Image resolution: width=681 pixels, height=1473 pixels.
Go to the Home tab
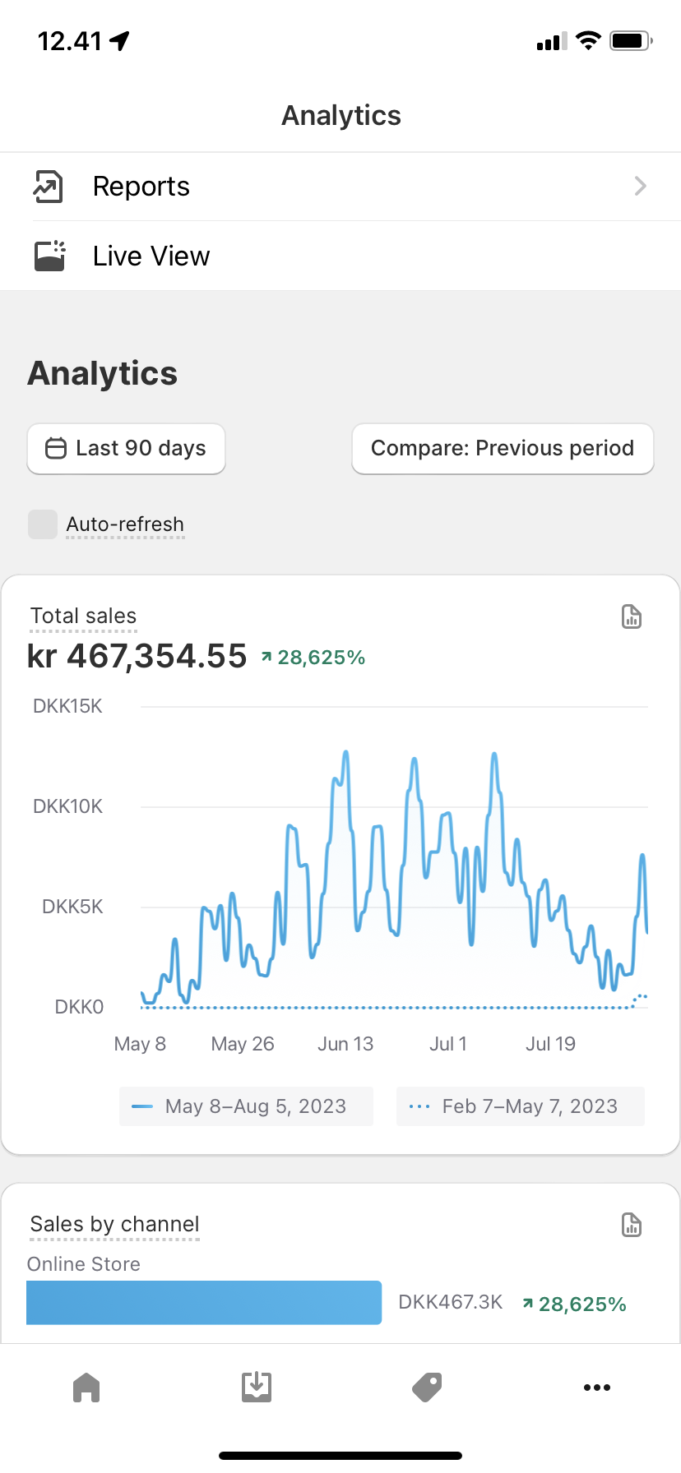click(86, 1388)
